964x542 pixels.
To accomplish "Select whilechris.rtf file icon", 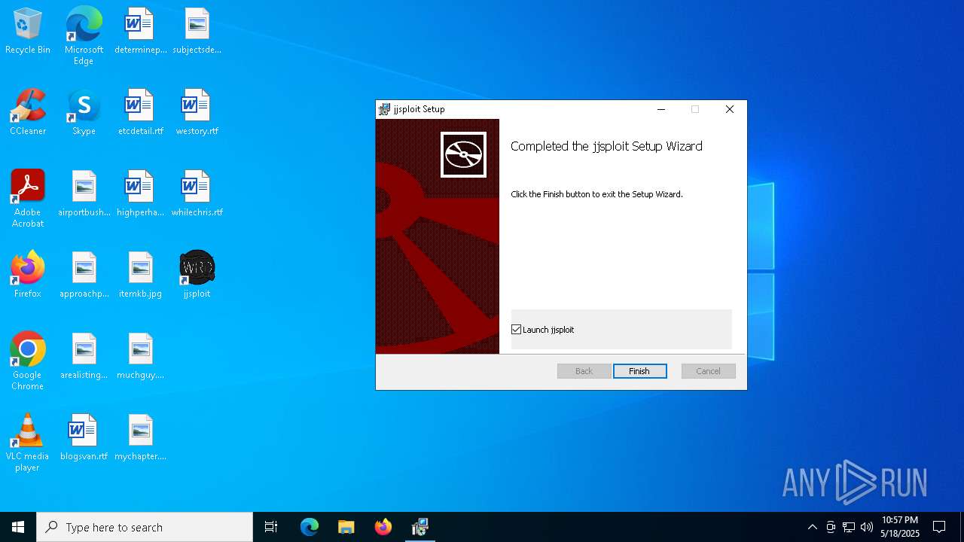I will point(197,194).
